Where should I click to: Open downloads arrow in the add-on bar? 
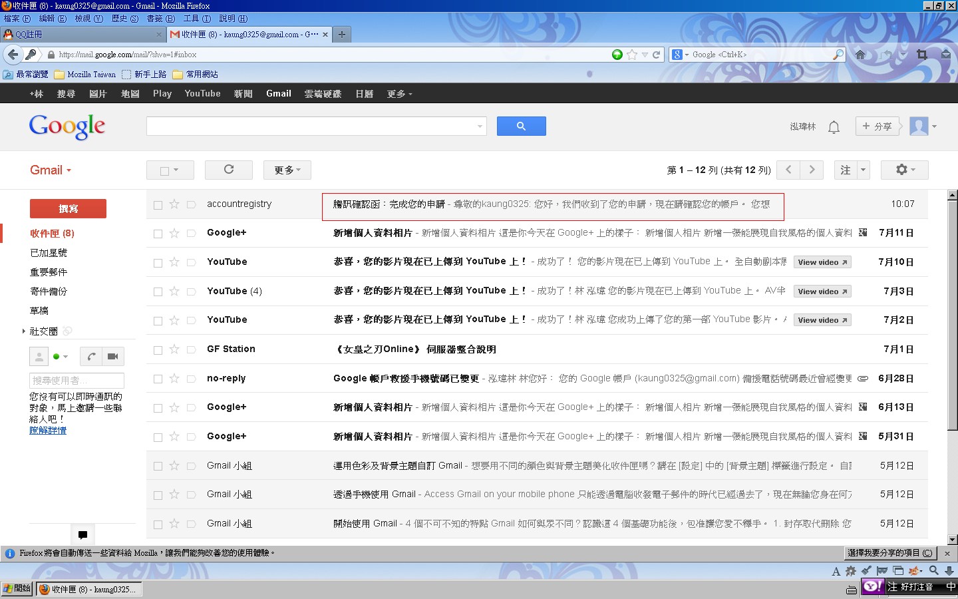pyautogui.click(x=949, y=570)
